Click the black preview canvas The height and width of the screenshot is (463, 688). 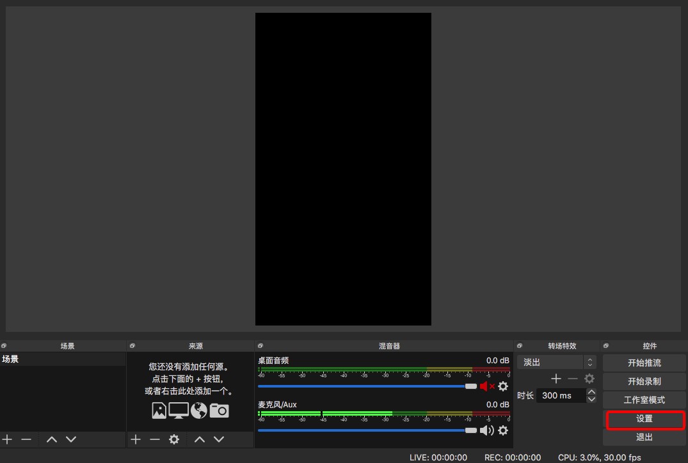click(x=343, y=169)
